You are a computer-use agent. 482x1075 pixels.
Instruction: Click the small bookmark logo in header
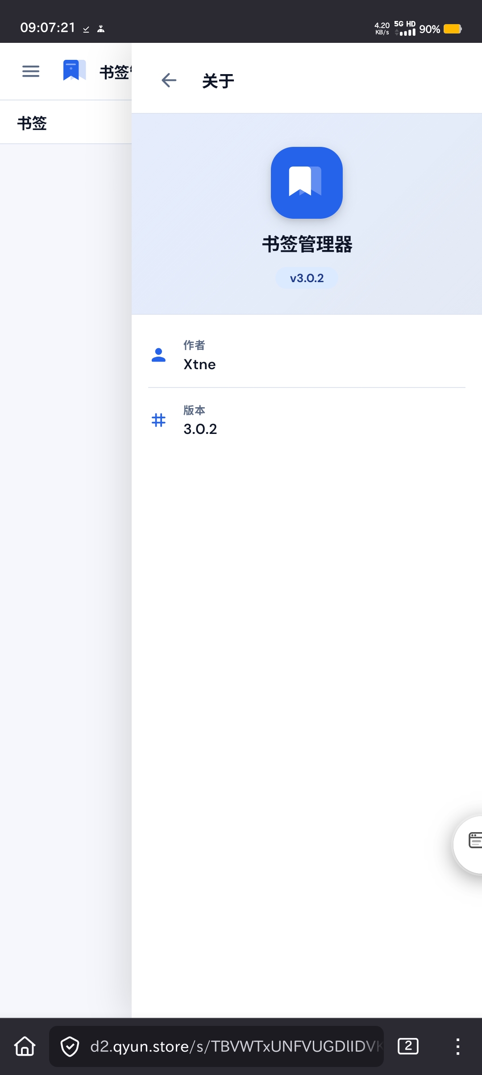[74, 71]
